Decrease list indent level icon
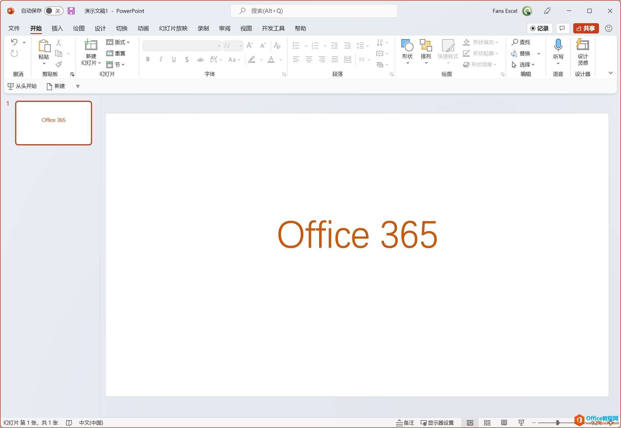Viewport: 621px width, 428px height. tap(334, 45)
